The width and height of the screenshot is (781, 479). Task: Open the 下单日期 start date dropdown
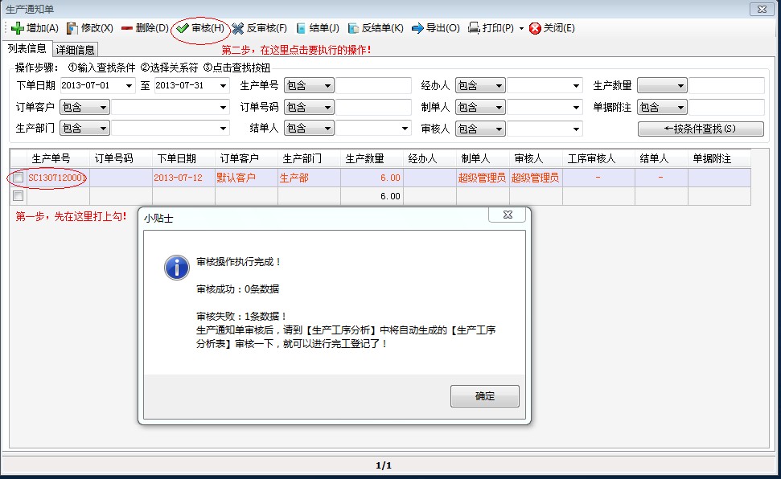[x=129, y=84]
